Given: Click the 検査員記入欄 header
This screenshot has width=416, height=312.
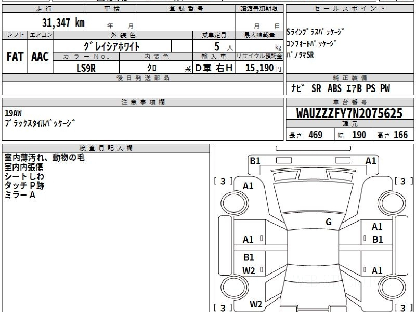Looking at the screenshot, I should [x=106, y=148].
